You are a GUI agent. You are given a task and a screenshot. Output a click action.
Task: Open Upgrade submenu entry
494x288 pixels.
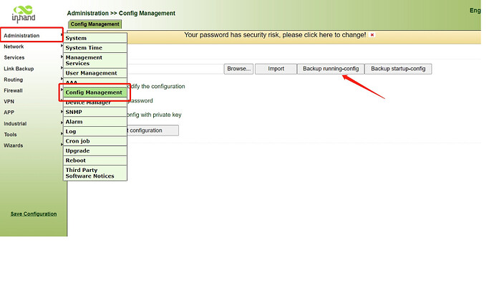tap(95, 151)
